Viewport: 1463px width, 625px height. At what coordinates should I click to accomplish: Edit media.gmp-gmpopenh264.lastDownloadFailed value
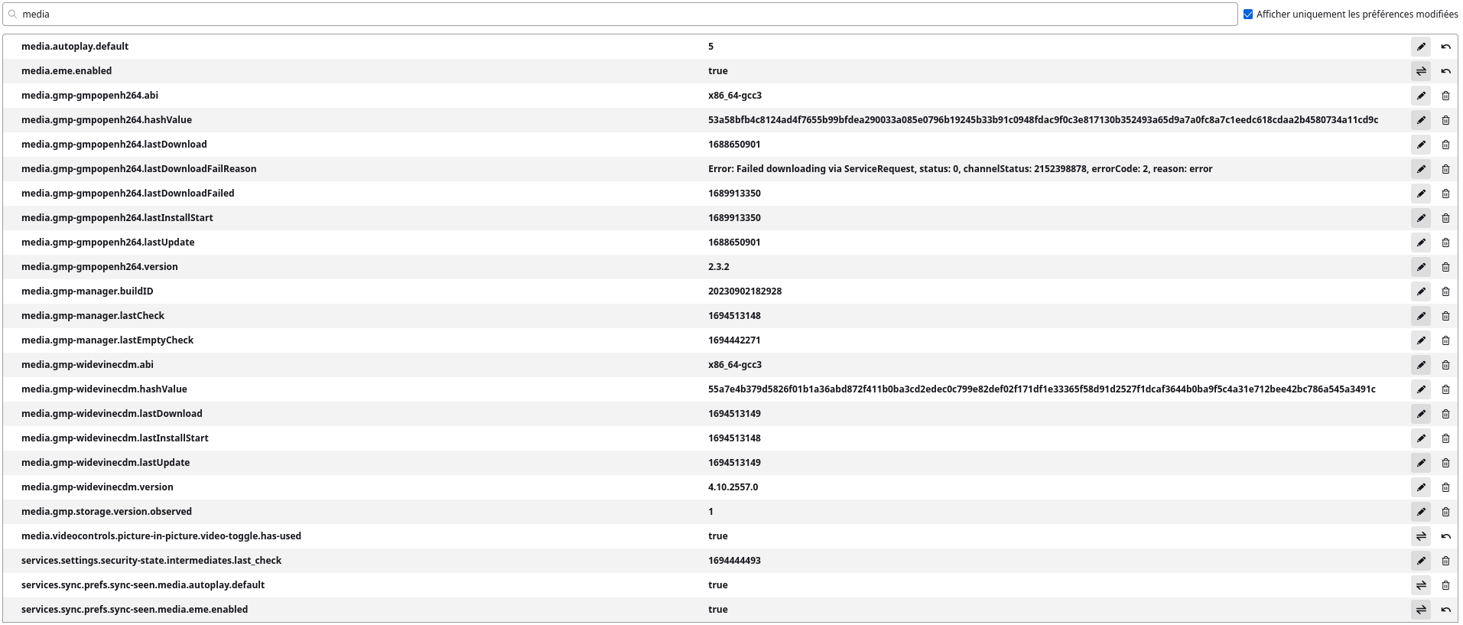click(x=1421, y=194)
